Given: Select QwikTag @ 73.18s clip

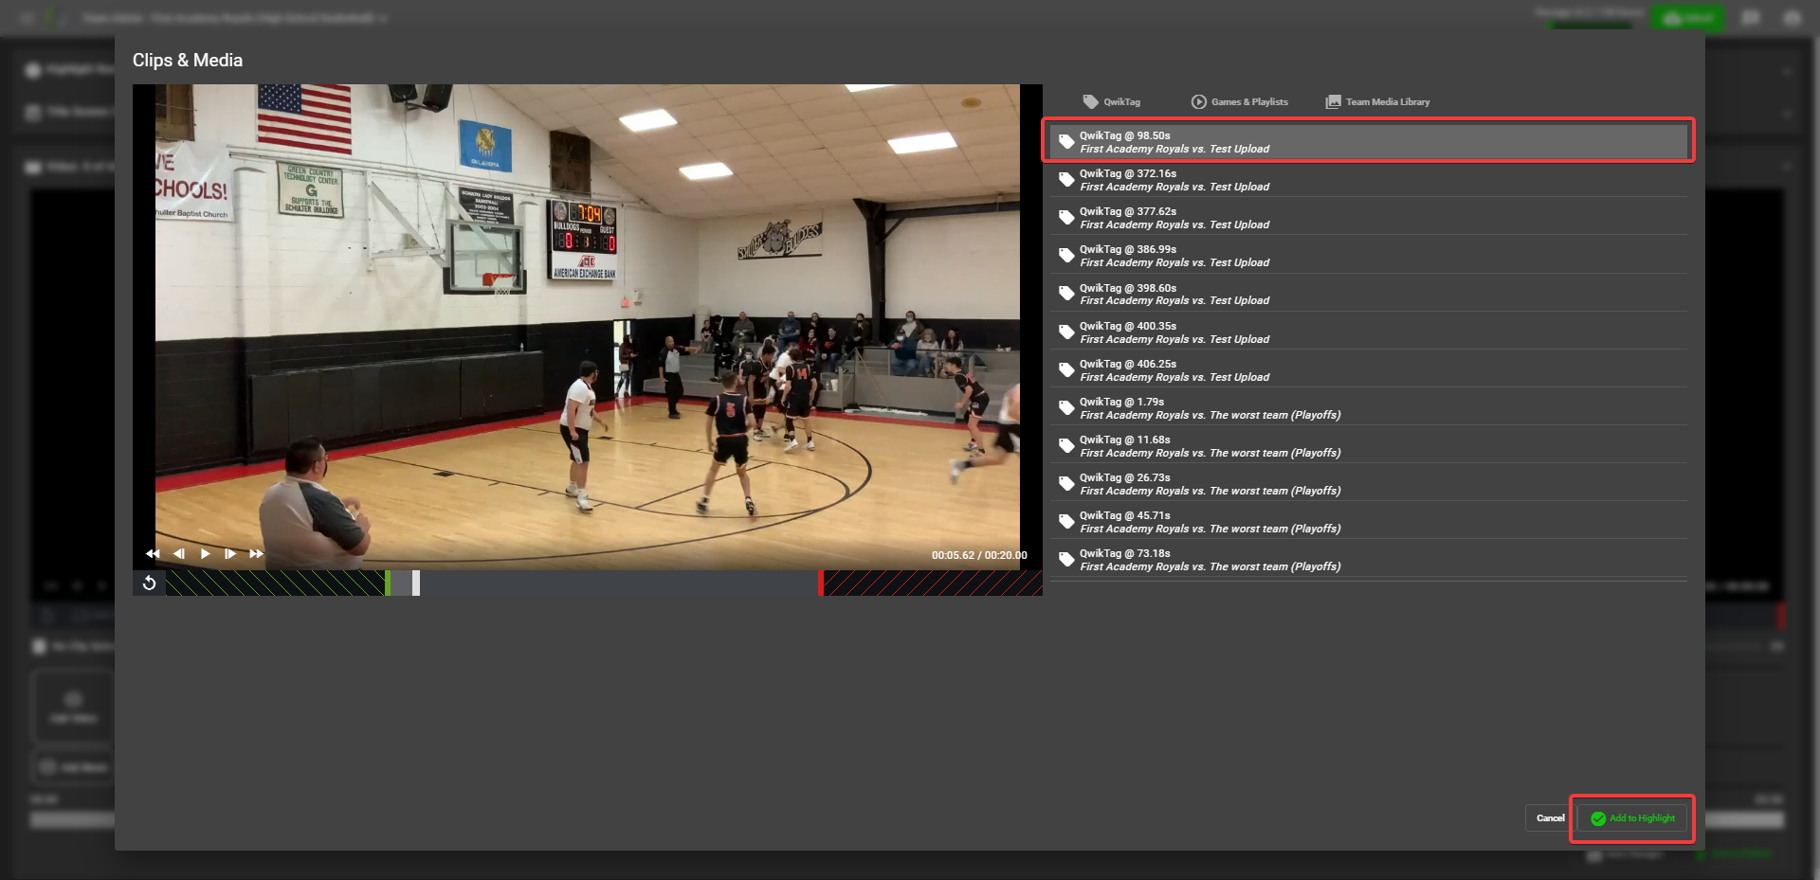Looking at the screenshot, I should point(1369,559).
